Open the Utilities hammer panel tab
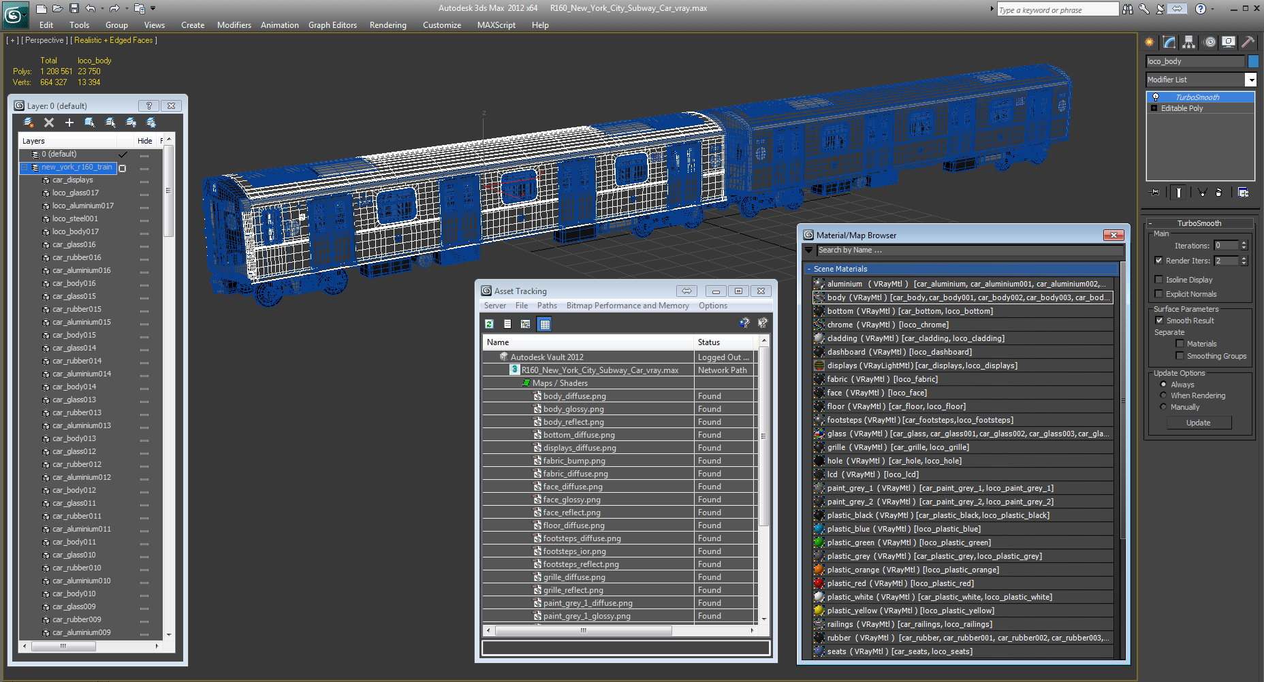This screenshot has height=682, width=1264. tap(1248, 42)
